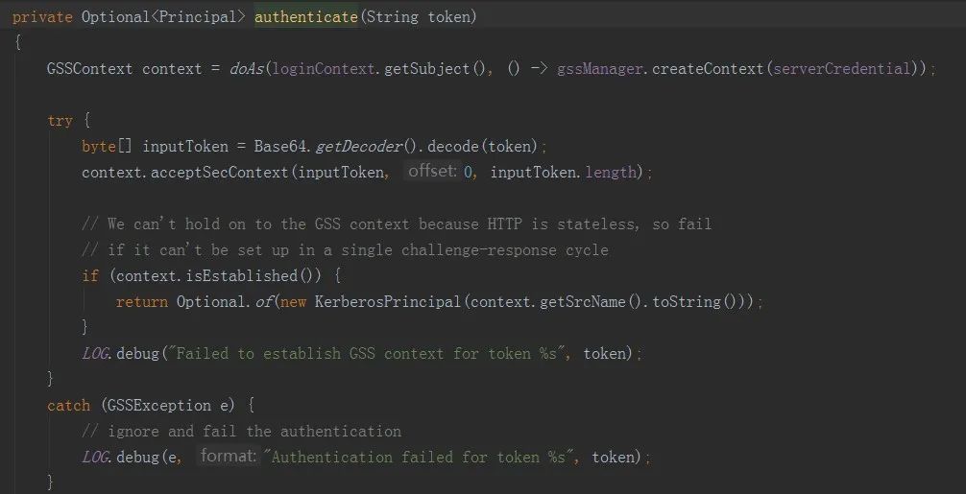The image size is (966, 494).
Task: Click the try keyword
Action: [60, 121]
